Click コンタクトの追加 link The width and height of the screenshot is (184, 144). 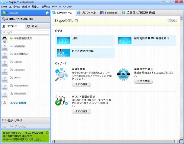[x=18, y=103]
